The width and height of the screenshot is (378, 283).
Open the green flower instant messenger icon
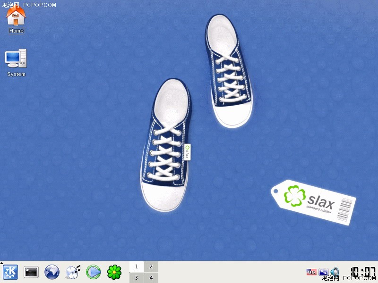tap(114, 272)
